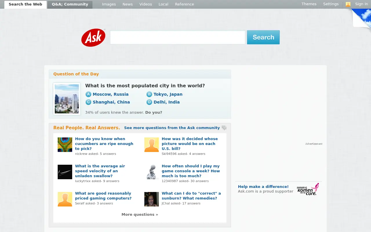Open the Reference search category
371x232 pixels.
tap(184, 4)
